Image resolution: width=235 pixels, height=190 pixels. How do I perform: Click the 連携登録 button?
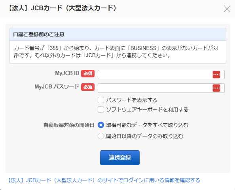tap(120, 157)
